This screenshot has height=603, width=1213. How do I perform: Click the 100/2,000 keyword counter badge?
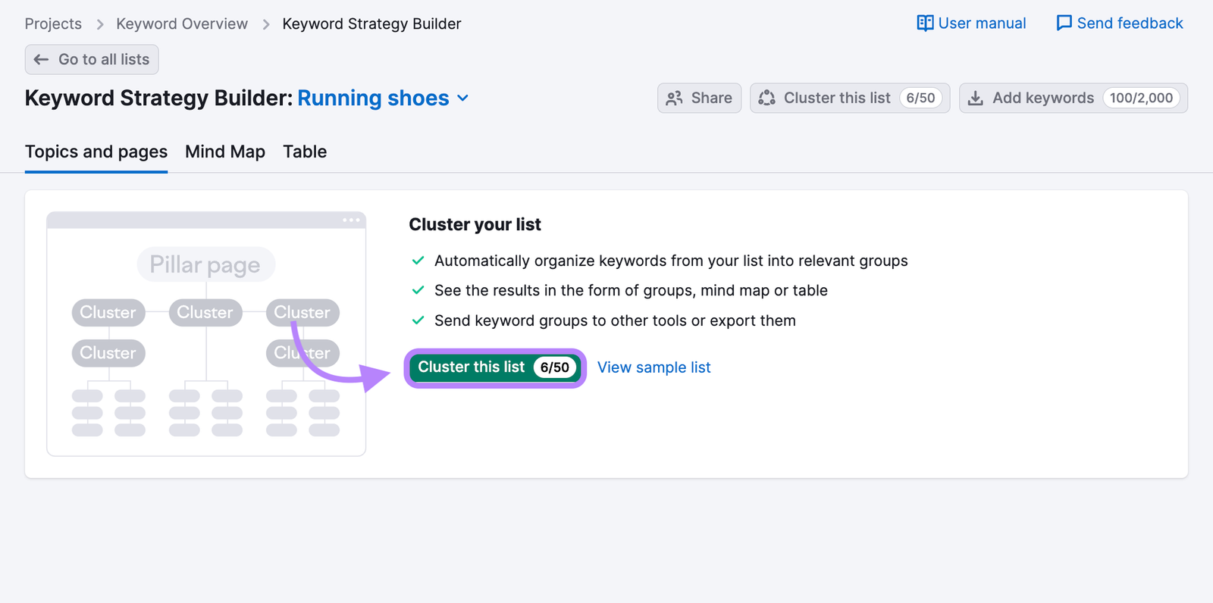(1141, 98)
